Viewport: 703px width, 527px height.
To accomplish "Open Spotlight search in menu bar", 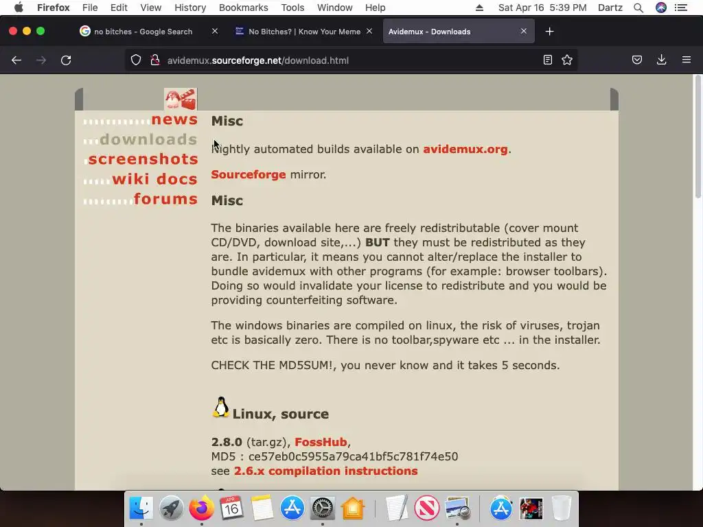I will click(638, 8).
